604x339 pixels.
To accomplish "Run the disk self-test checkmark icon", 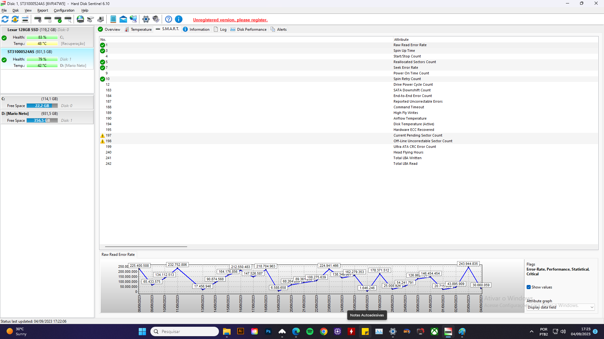I will coord(58,19).
